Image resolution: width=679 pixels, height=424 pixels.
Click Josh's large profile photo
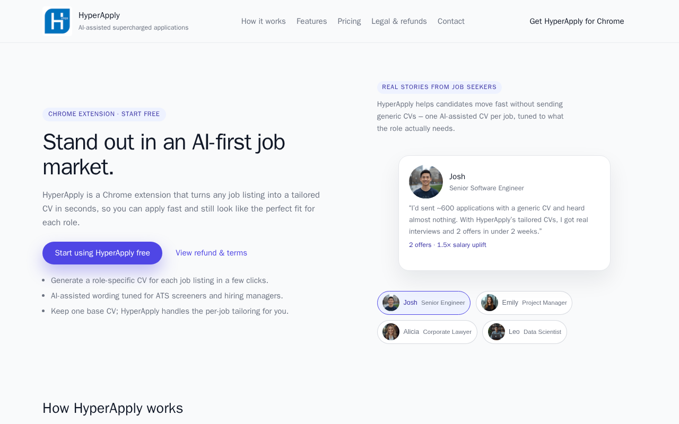coord(425,182)
